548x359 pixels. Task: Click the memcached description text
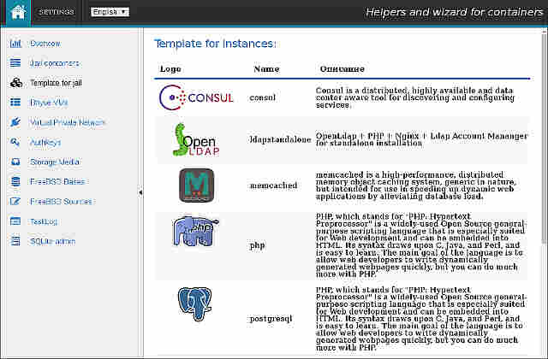pos(416,185)
